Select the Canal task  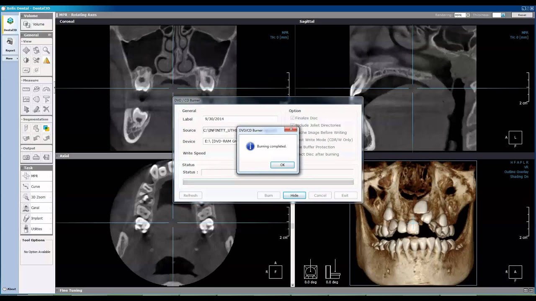click(x=36, y=207)
